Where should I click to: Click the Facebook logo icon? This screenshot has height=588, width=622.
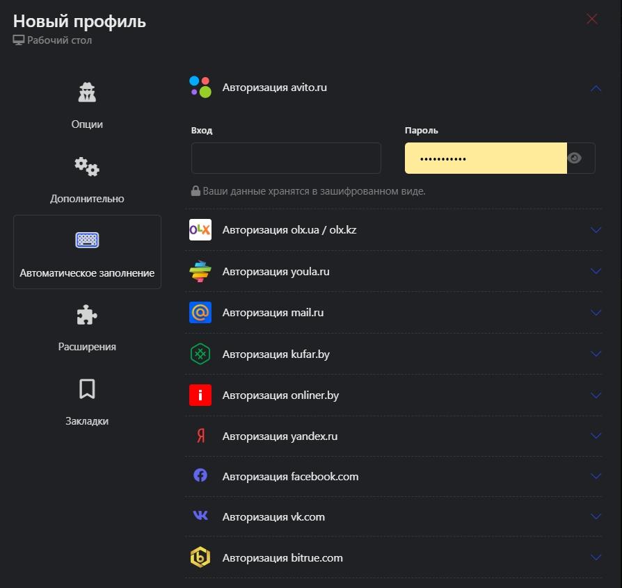(x=200, y=475)
